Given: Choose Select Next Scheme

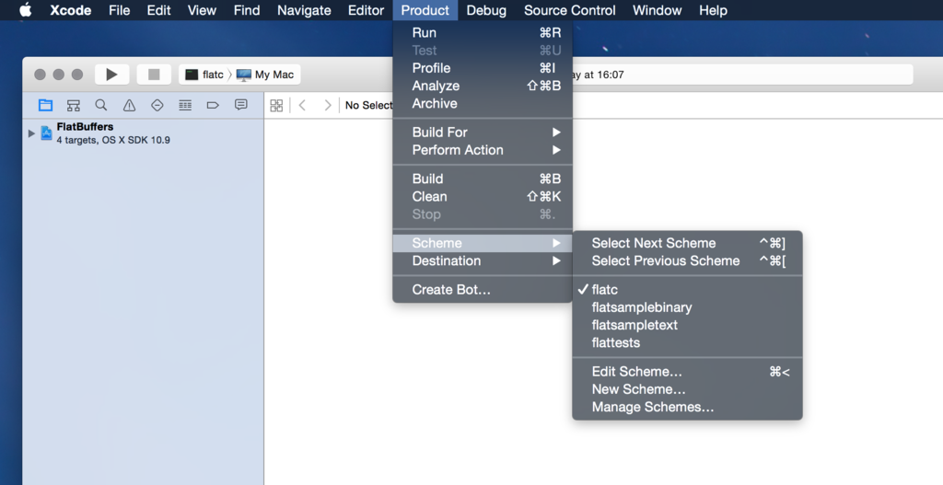Looking at the screenshot, I should 687,243.
